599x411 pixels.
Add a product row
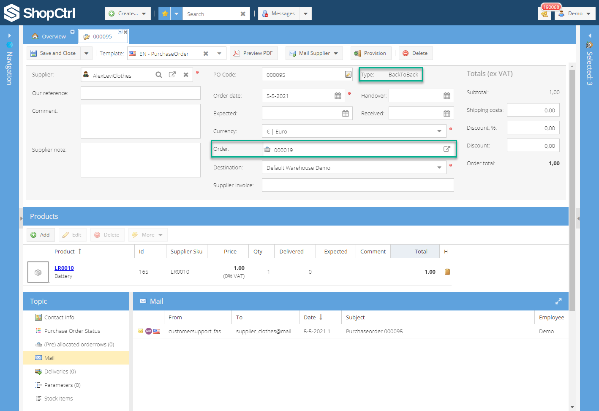41,235
